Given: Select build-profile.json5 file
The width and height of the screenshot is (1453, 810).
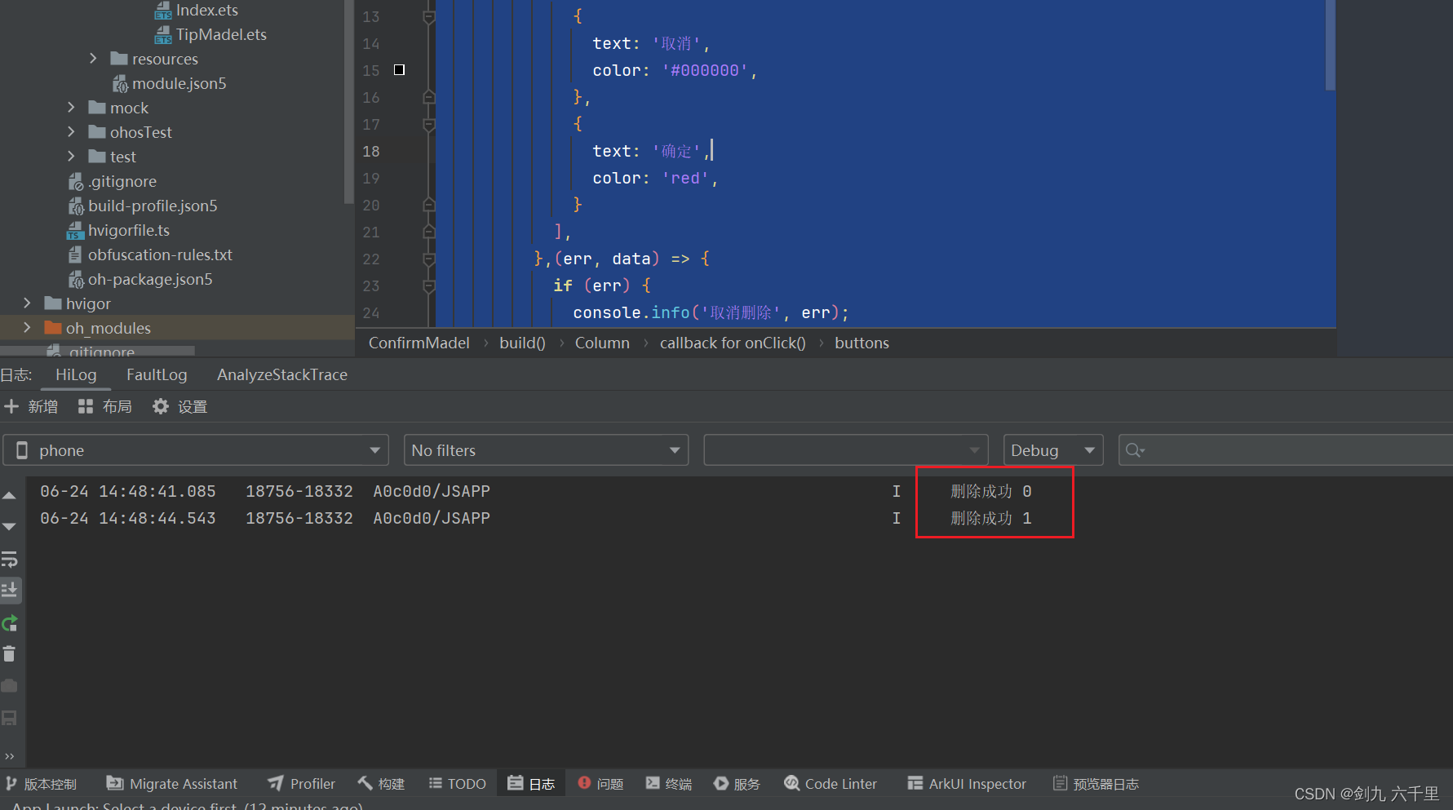Looking at the screenshot, I should 143,206.
